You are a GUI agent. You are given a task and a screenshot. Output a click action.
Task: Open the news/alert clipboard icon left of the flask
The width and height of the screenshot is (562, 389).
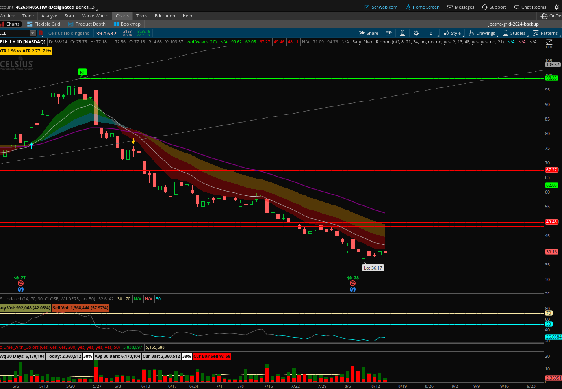click(389, 33)
